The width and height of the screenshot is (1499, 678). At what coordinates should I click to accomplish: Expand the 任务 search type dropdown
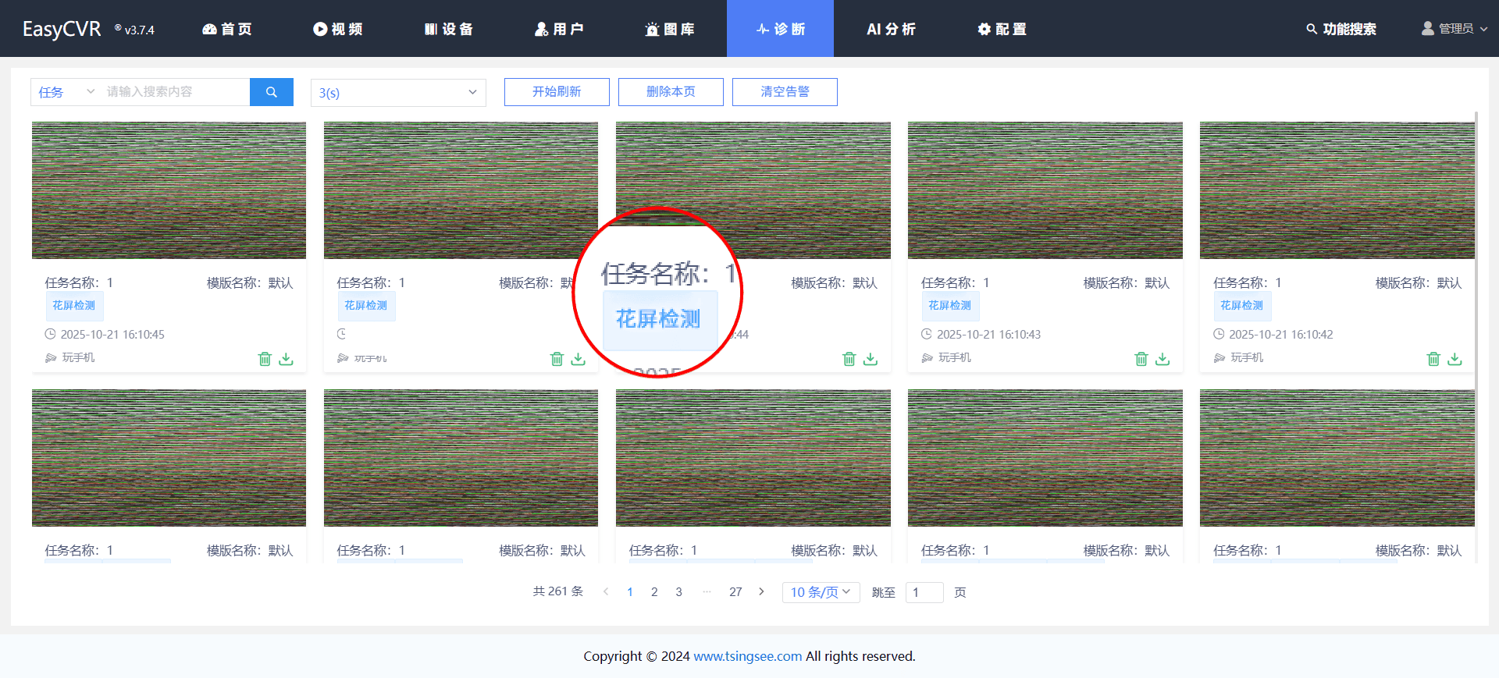click(x=66, y=92)
